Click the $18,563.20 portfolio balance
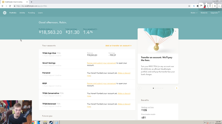 point(50,32)
